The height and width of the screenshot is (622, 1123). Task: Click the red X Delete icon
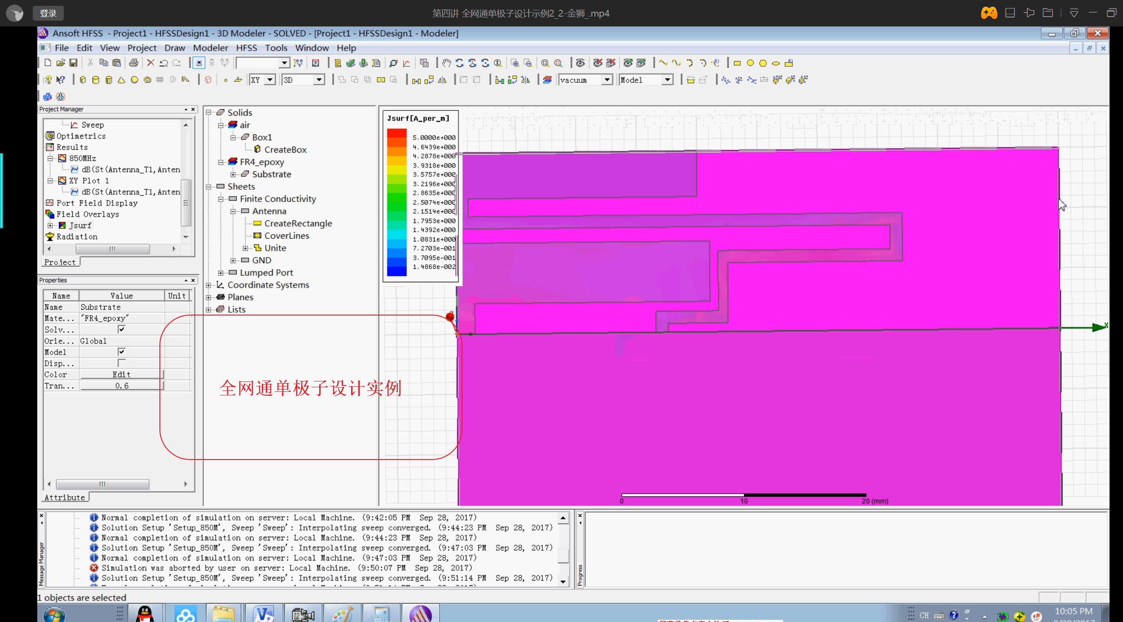click(x=151, y=63)
